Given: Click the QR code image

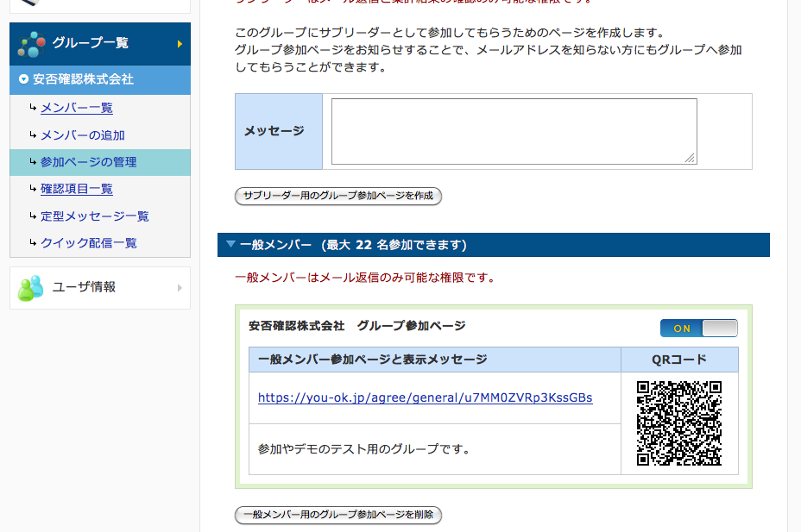Looking at the screenshot, I should click(679, 422).
